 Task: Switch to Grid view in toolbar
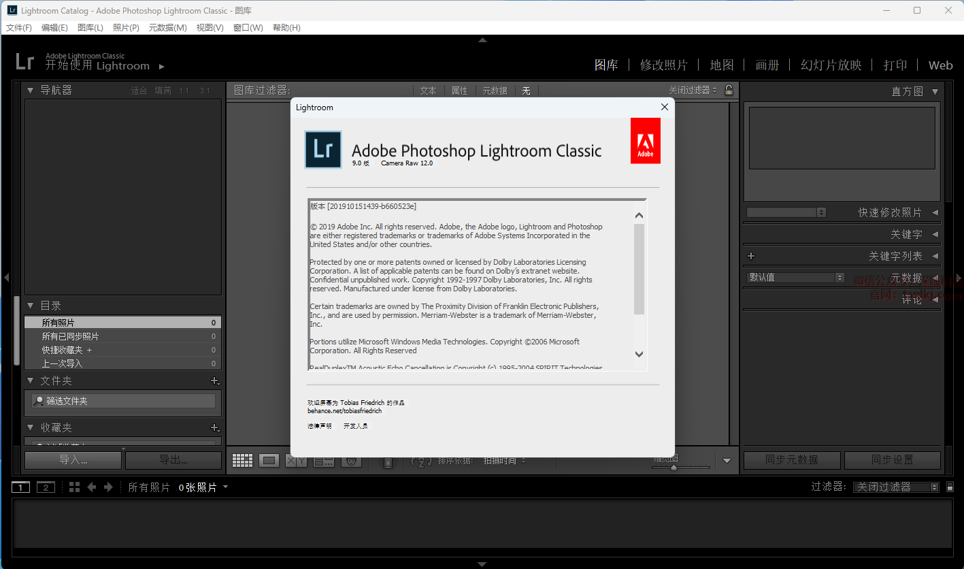[242, 461]
